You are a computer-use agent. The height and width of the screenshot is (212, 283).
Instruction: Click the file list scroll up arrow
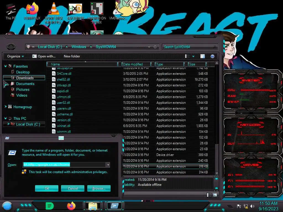[x=217, y=63]
